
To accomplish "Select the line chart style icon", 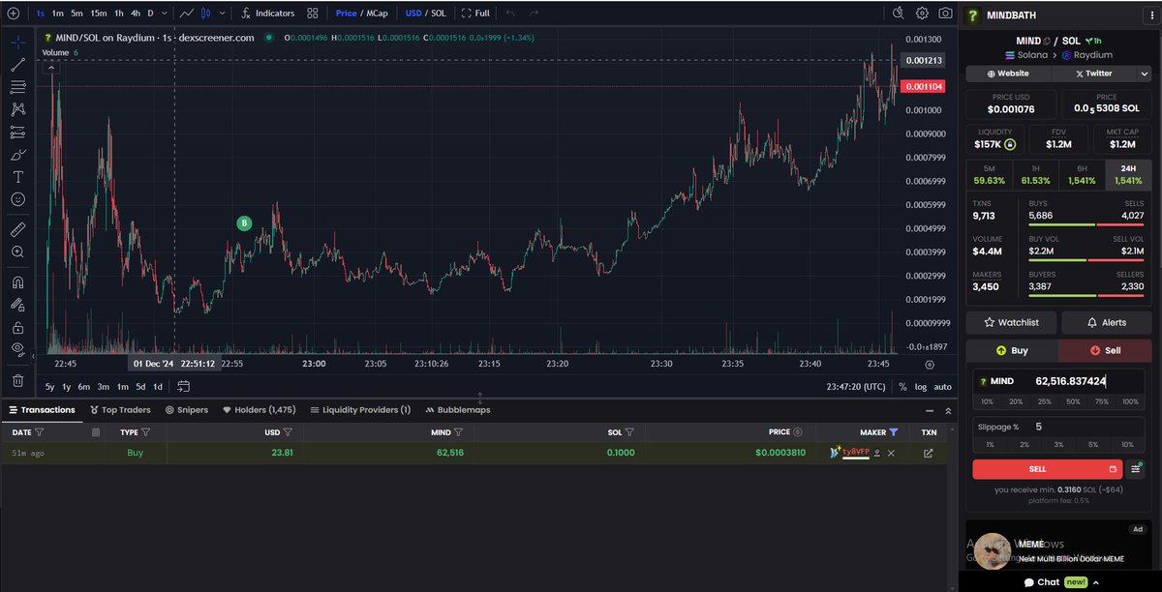I will [x=186, y=14].
